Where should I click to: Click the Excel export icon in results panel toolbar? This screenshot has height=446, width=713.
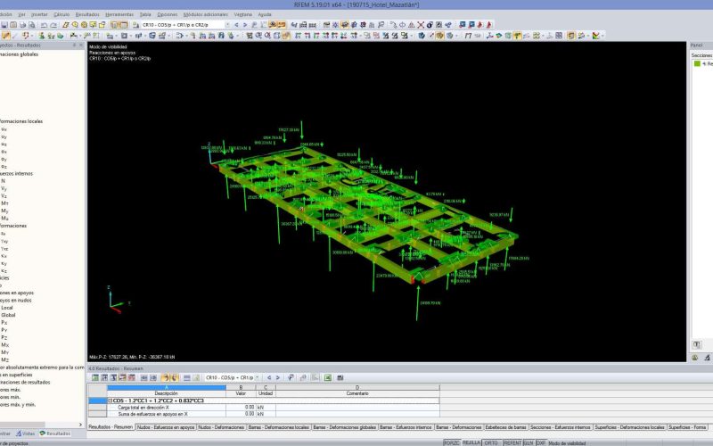(327, 377)
